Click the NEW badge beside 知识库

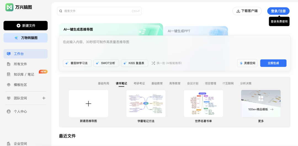point(43,71)
